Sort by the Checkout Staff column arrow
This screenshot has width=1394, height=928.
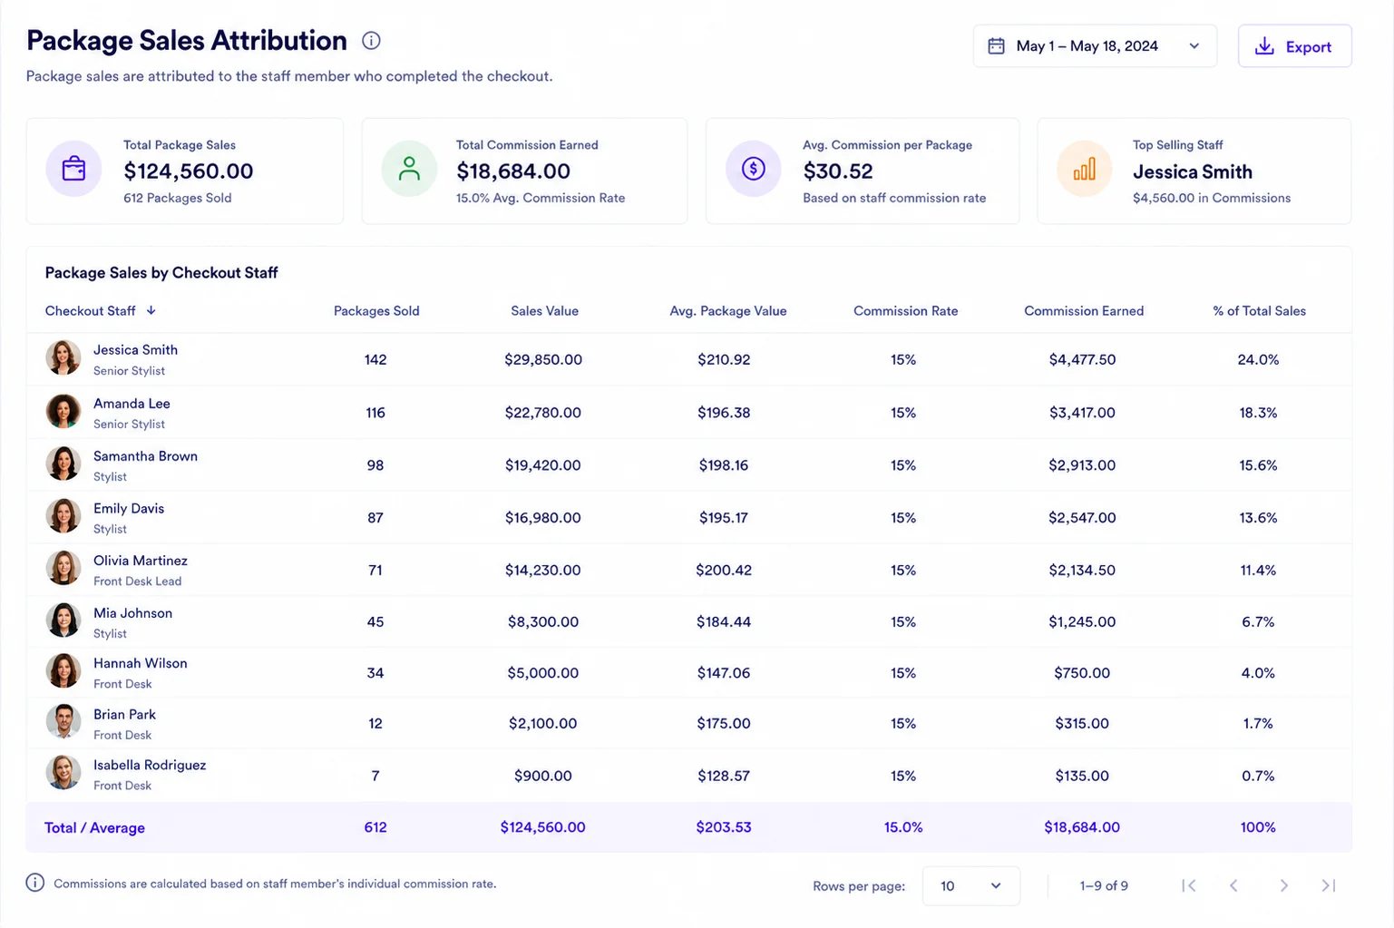pyautogui.click(x=151, y=310)
